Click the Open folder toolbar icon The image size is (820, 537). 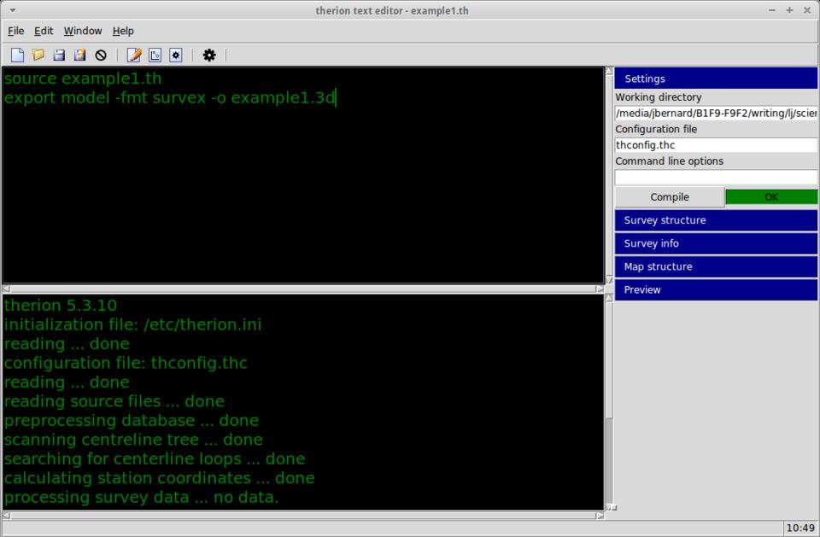point(38,55)
